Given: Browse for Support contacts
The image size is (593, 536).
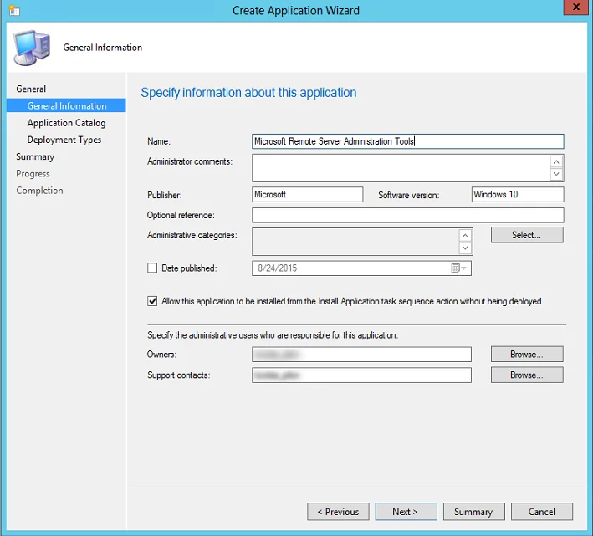Looking at the screenshot, I should [x=527, y=375].
